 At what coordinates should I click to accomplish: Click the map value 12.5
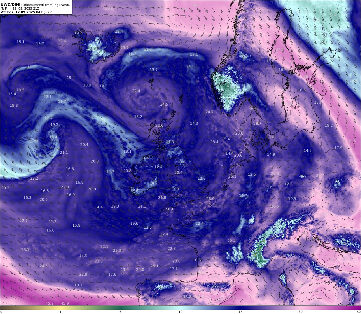click(x=292, y=199)
